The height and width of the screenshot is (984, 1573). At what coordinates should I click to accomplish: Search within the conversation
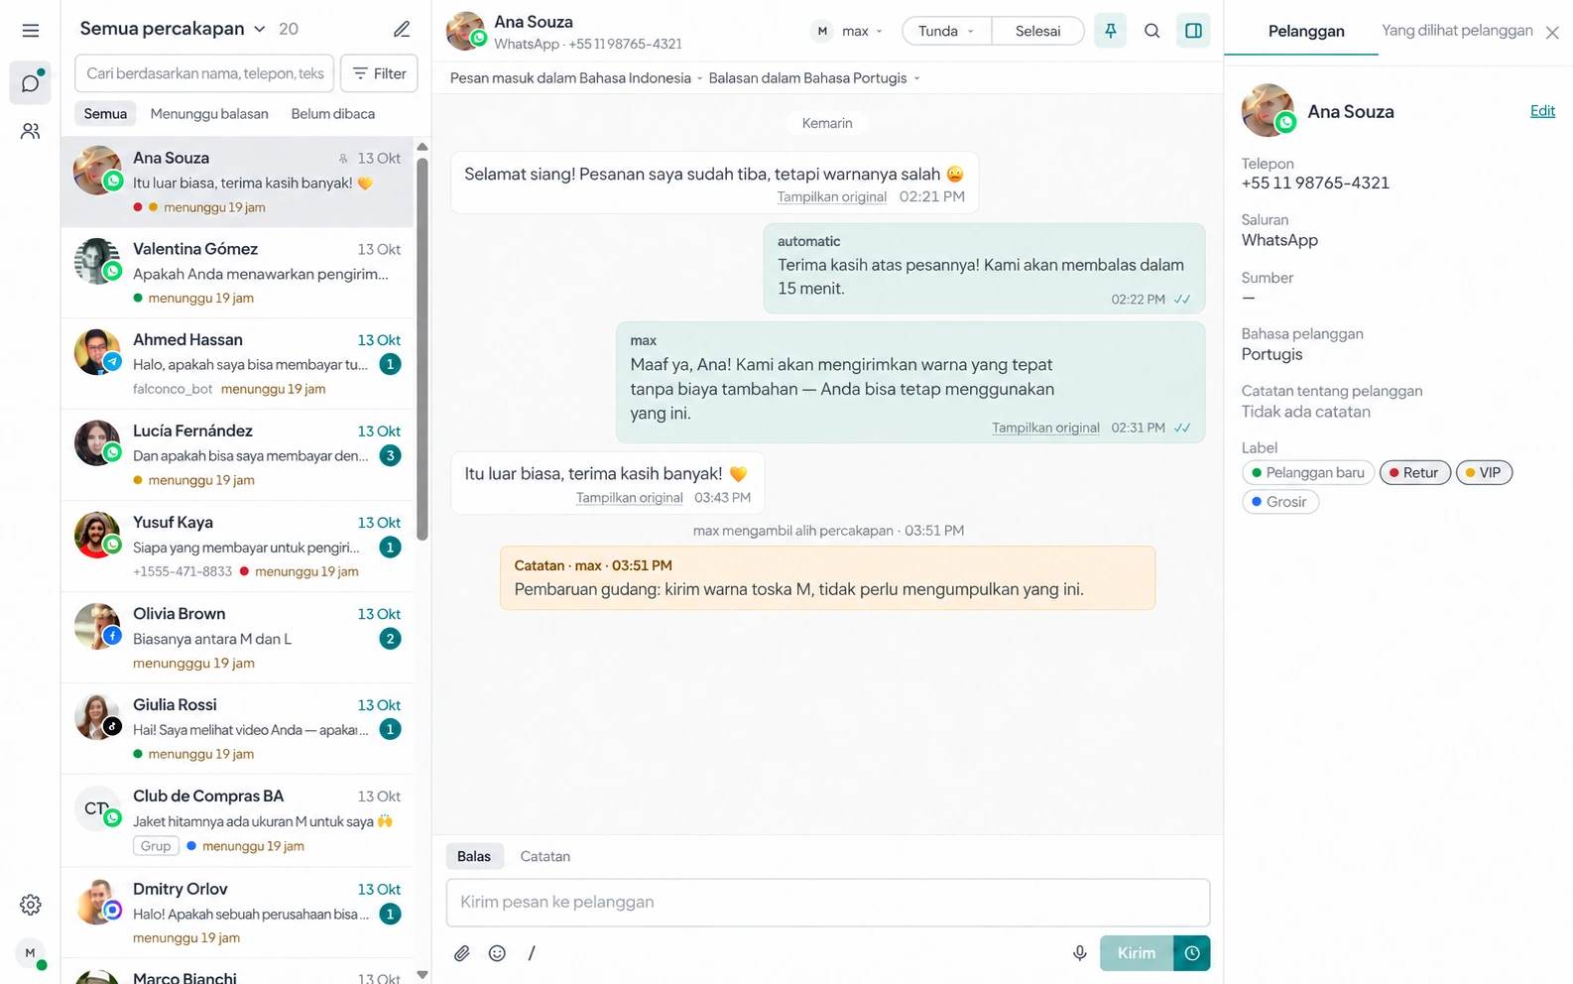point(1151,31)
